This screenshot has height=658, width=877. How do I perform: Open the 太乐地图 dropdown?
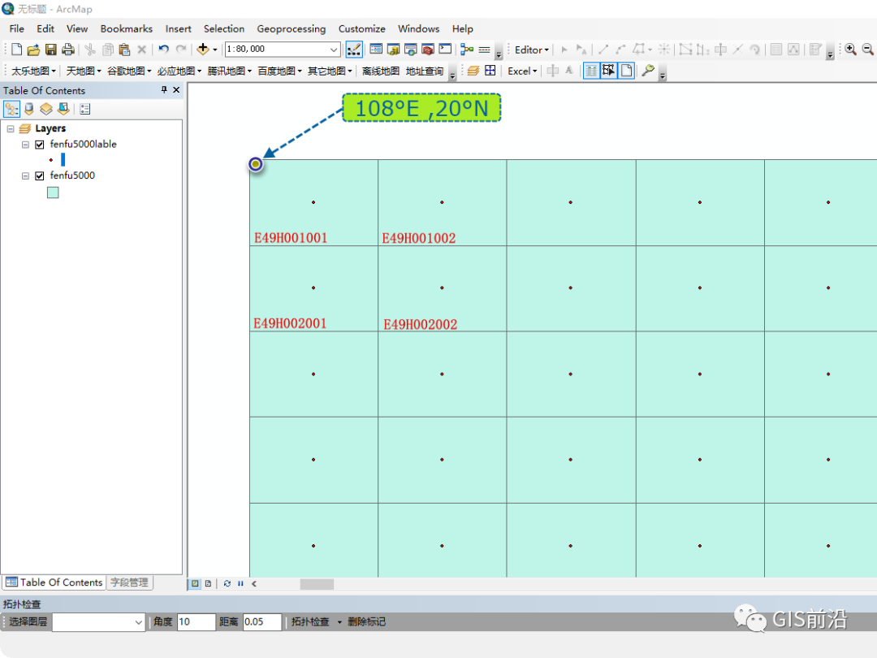tap(33, 71)
